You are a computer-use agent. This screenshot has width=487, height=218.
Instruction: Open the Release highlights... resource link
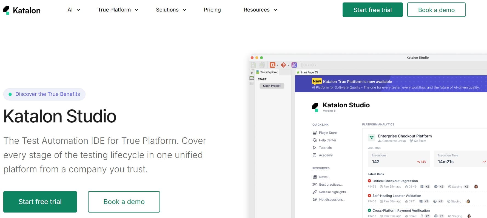(334, 192)
